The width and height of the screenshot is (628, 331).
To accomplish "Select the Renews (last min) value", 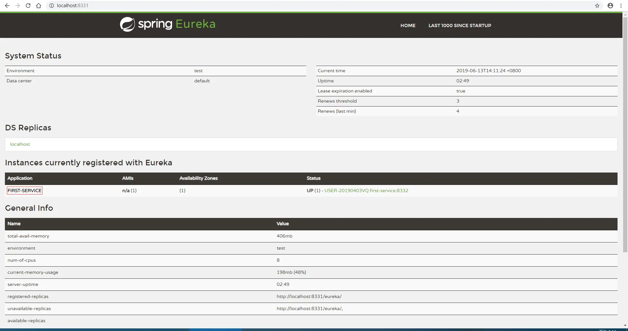I will click(458, 111).
